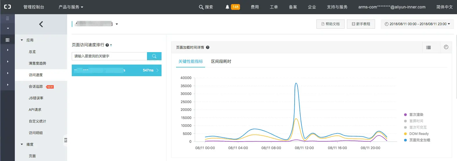457x161 pixels.
Task: Toggle the hamburger menu in left rail
Action: tap(8, 18)
